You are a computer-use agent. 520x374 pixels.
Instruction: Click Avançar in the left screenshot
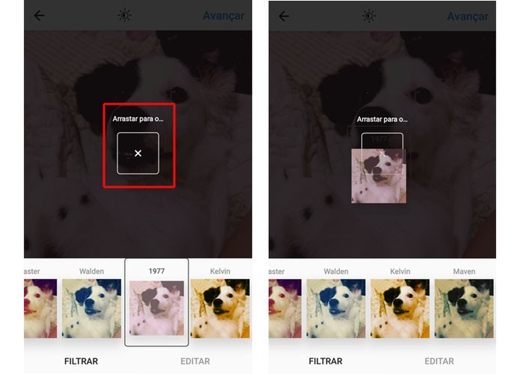point(224,16)
